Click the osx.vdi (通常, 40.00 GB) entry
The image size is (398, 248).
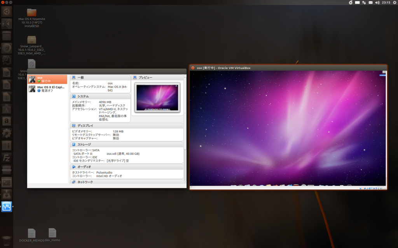[123, 153]
